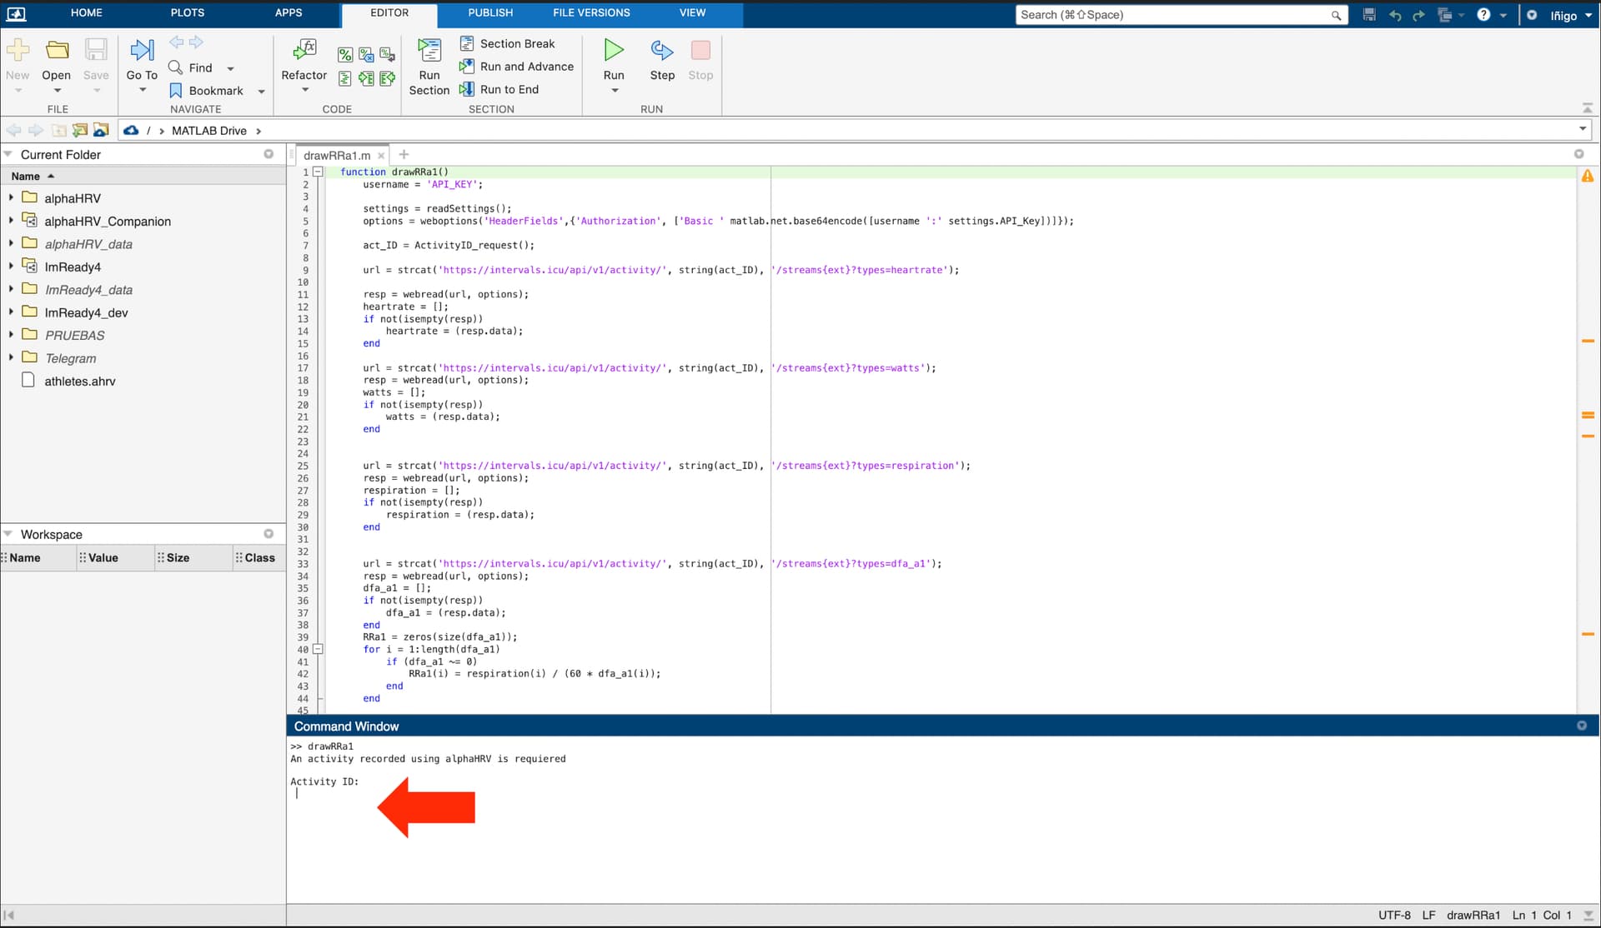Expand the ImReady4_dev folder
The image size is (1601, 928).
[11, 312]
